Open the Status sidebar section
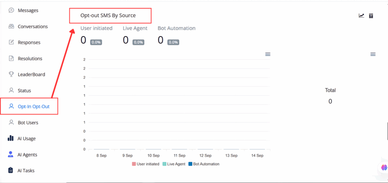The width and height of the screenshot is (388, 183). click(24, 91)
